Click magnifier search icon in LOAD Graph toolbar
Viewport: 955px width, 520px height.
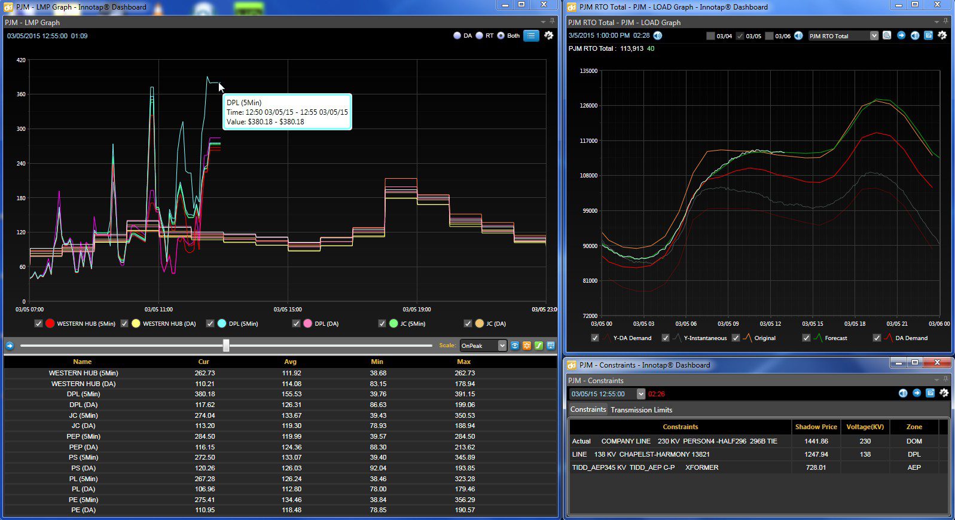(x=887, y=36)
